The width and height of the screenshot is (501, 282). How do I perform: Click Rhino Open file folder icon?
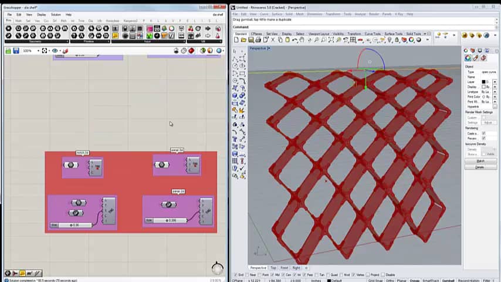pyautogui.click(x=243, y=40)
